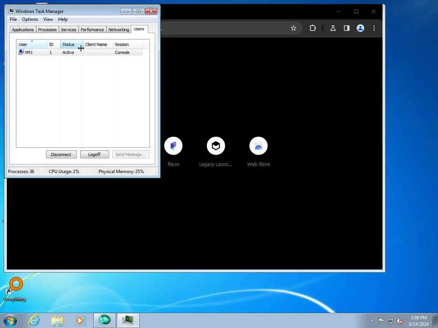Minimize the Chrome window
The width and height of the screenshot is (438, 328).
click(339, 11)
